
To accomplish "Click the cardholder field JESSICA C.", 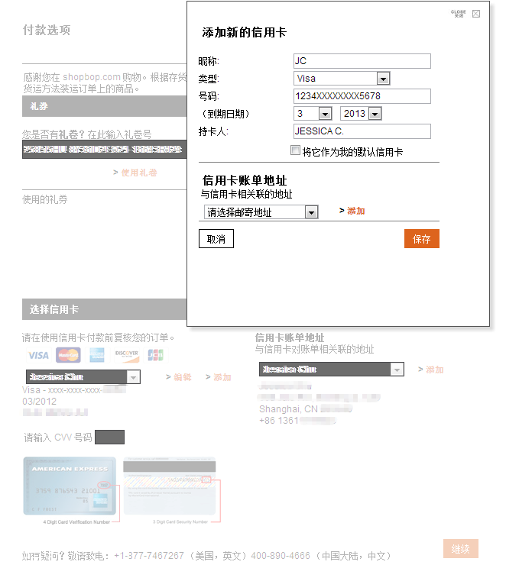I will [362, 131].
